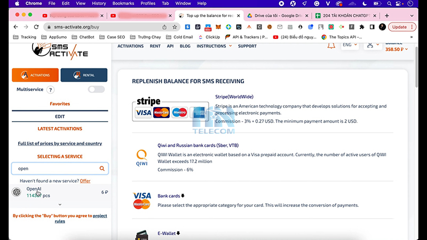Click the notification bell icon
Viewport: 427px width, 240px height.
pos(331,46)
